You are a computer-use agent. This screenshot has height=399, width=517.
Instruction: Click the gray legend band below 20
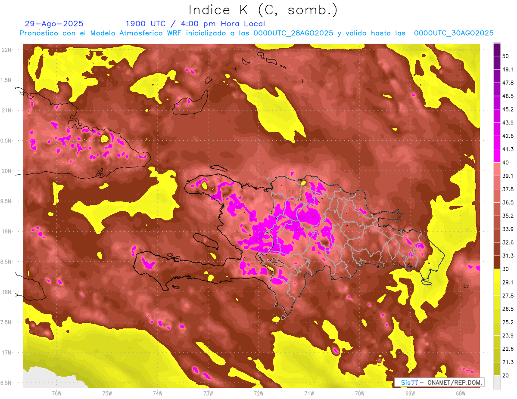point(497,382)
